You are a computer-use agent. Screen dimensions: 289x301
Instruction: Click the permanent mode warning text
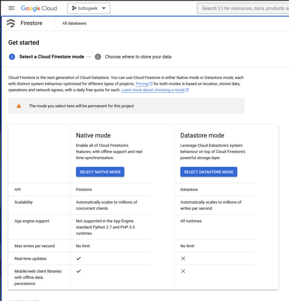pos(81,106)
